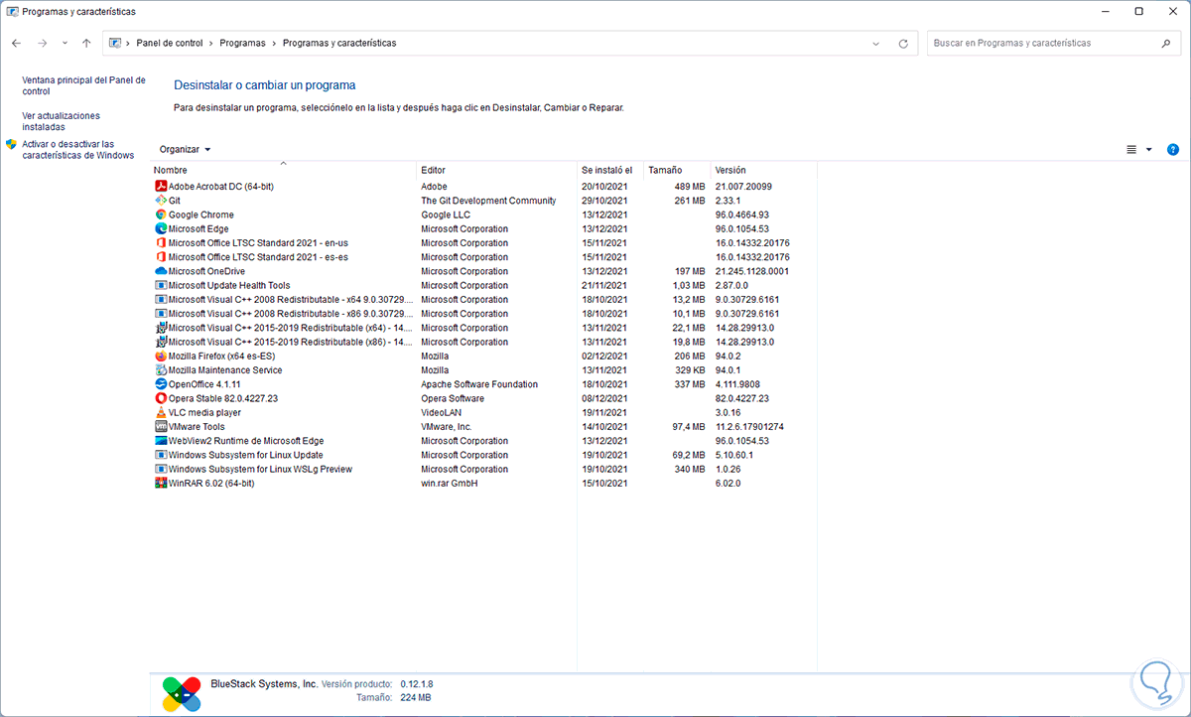Select the OpenOffice 4.1.11 icon
This screenshot has height=717, width=1191.
tap(161, 384)
